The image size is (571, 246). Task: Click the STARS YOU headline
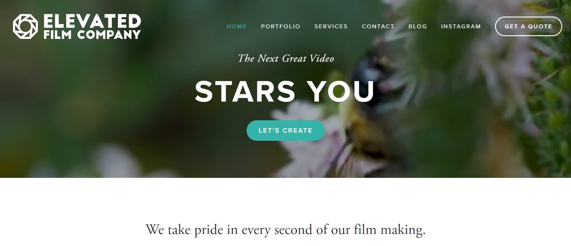pyautogui.click(x=285, y=91)
